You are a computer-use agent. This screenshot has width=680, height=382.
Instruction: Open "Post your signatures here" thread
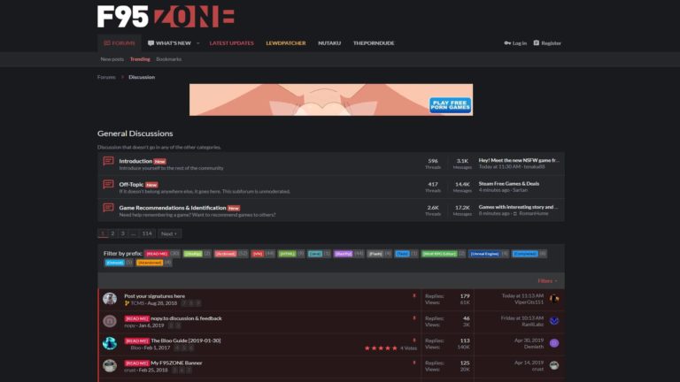pos(154,296)
